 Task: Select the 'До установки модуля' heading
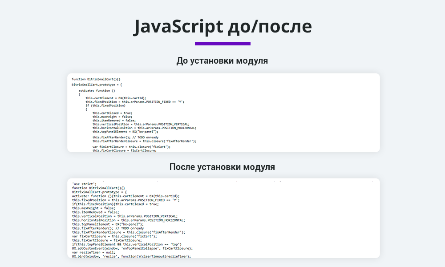pyautogui.click(x=222, y=60)
